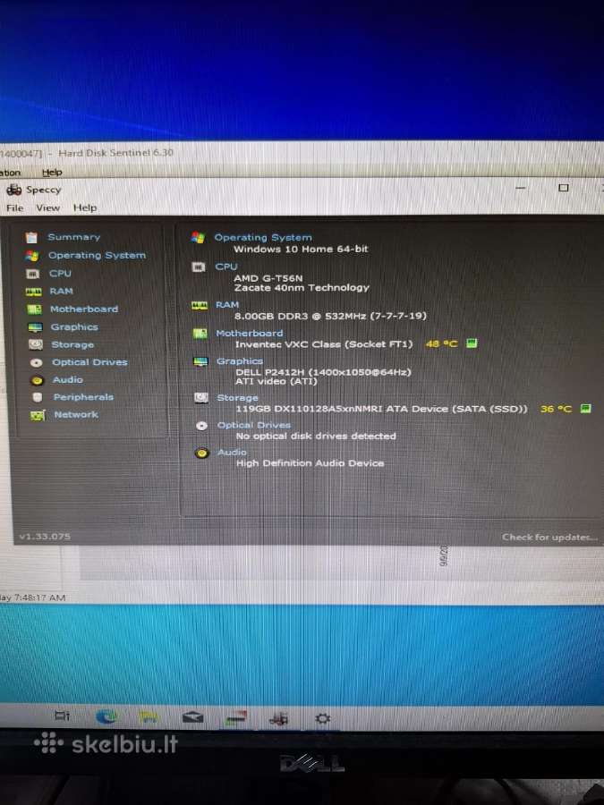
Task: Click the Motherboard heading link in summary
Action: click(x=249, y=334)
